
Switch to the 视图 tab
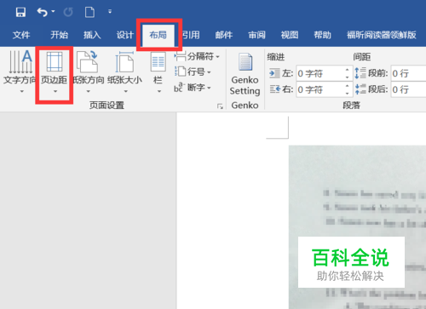tap(290, 35)
